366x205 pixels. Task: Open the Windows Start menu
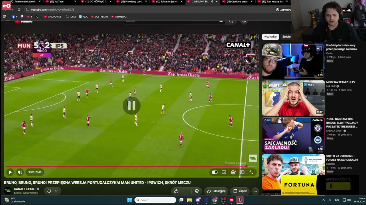click(130, 200)
